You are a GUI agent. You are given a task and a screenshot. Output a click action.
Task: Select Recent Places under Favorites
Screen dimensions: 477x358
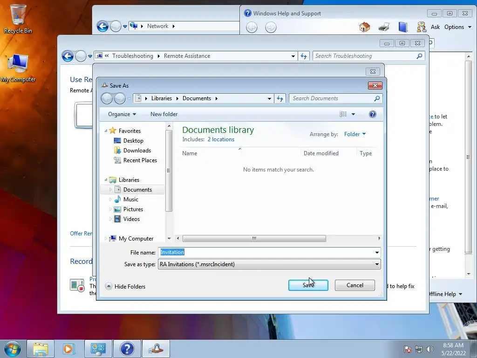pyautogui.click(x=140, y=160)
